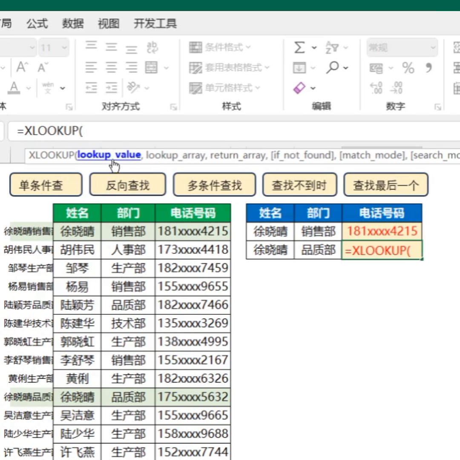Click inside the formula bar showing =XLOOKUP(

pyautogui.click(x=213, y=131)
